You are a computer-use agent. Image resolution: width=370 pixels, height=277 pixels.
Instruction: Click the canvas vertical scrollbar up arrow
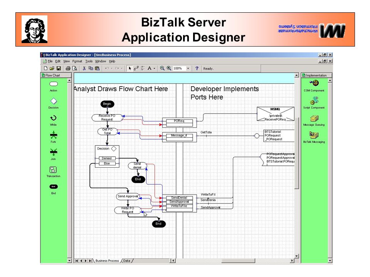297,75
